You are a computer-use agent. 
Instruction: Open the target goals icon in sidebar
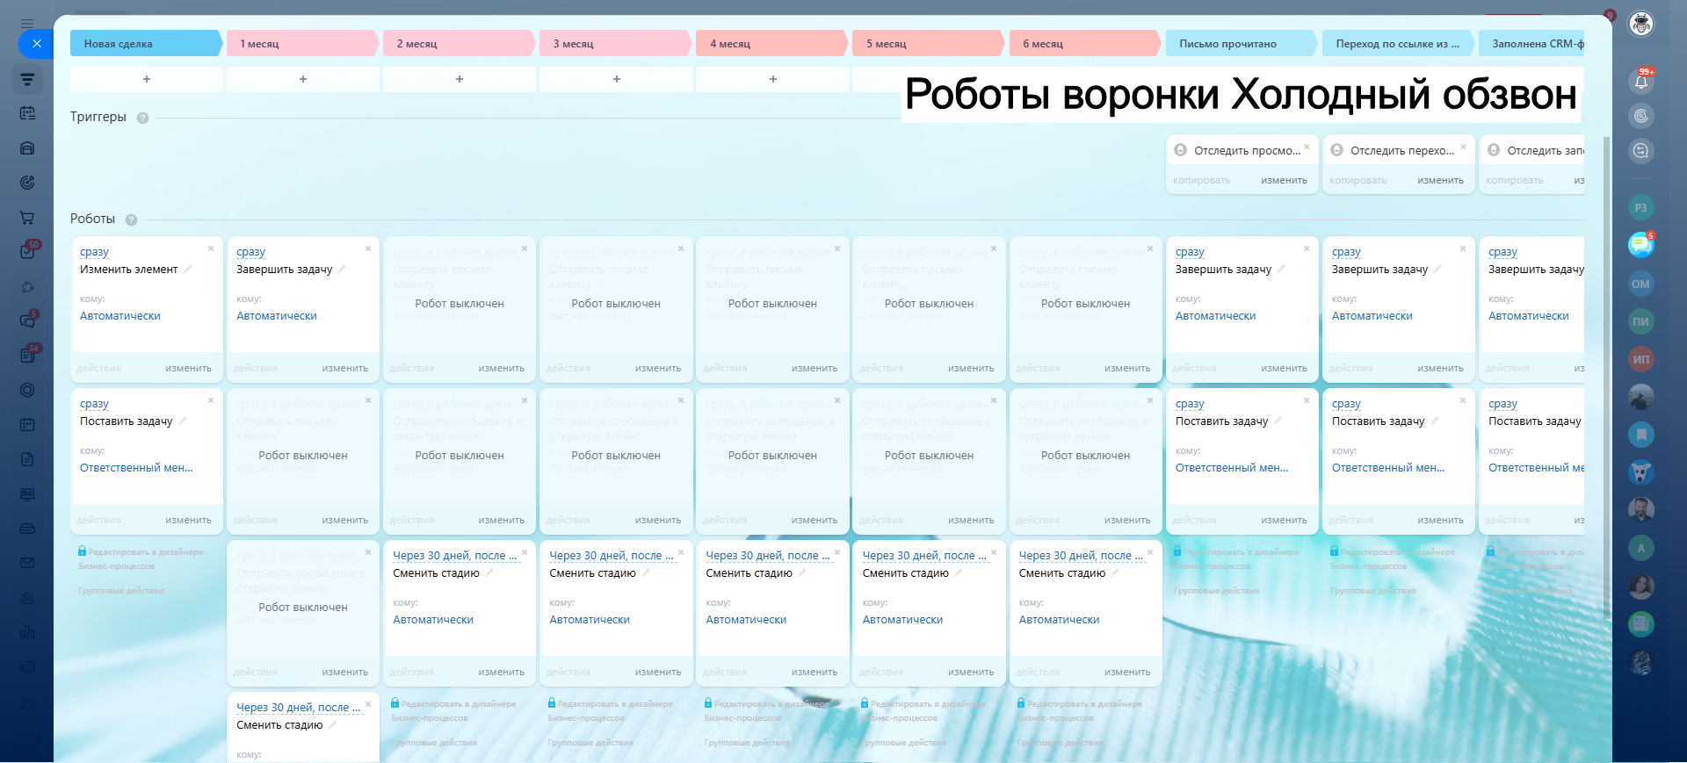click(27, 183)
